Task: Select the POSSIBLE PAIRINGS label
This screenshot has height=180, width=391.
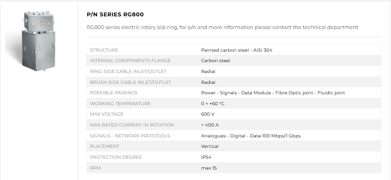Action: tap(113, 93)
